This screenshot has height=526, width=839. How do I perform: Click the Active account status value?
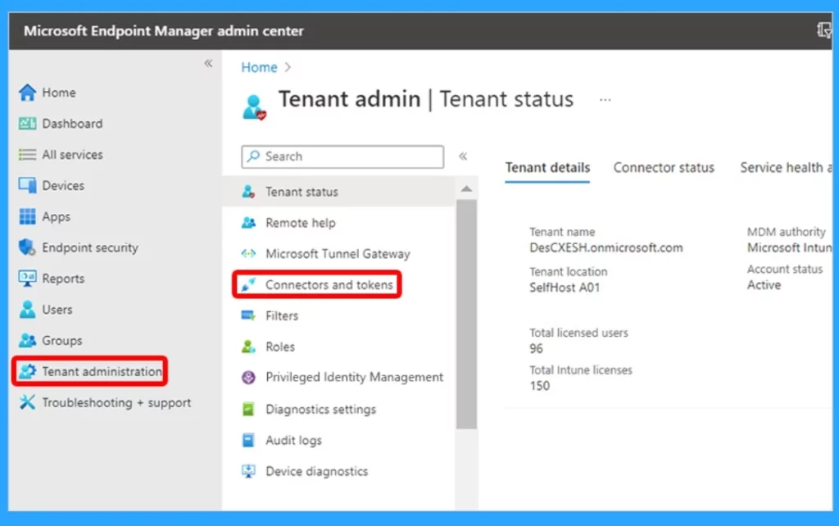click(764, 284)
